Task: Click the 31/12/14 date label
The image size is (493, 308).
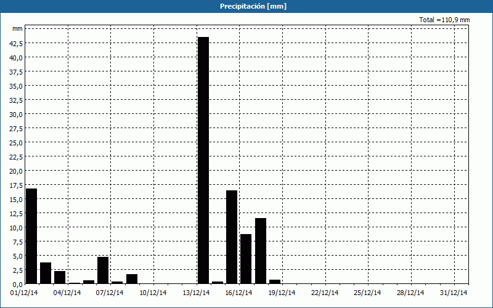Action: pos(454,293)
